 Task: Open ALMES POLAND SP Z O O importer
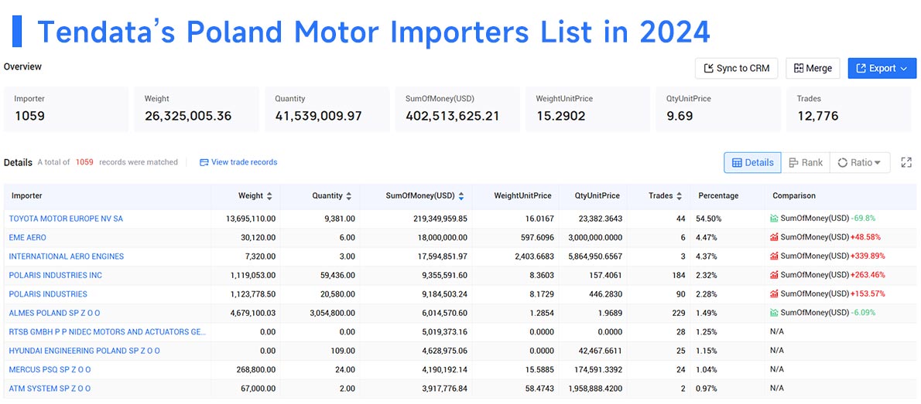point(55,313)
